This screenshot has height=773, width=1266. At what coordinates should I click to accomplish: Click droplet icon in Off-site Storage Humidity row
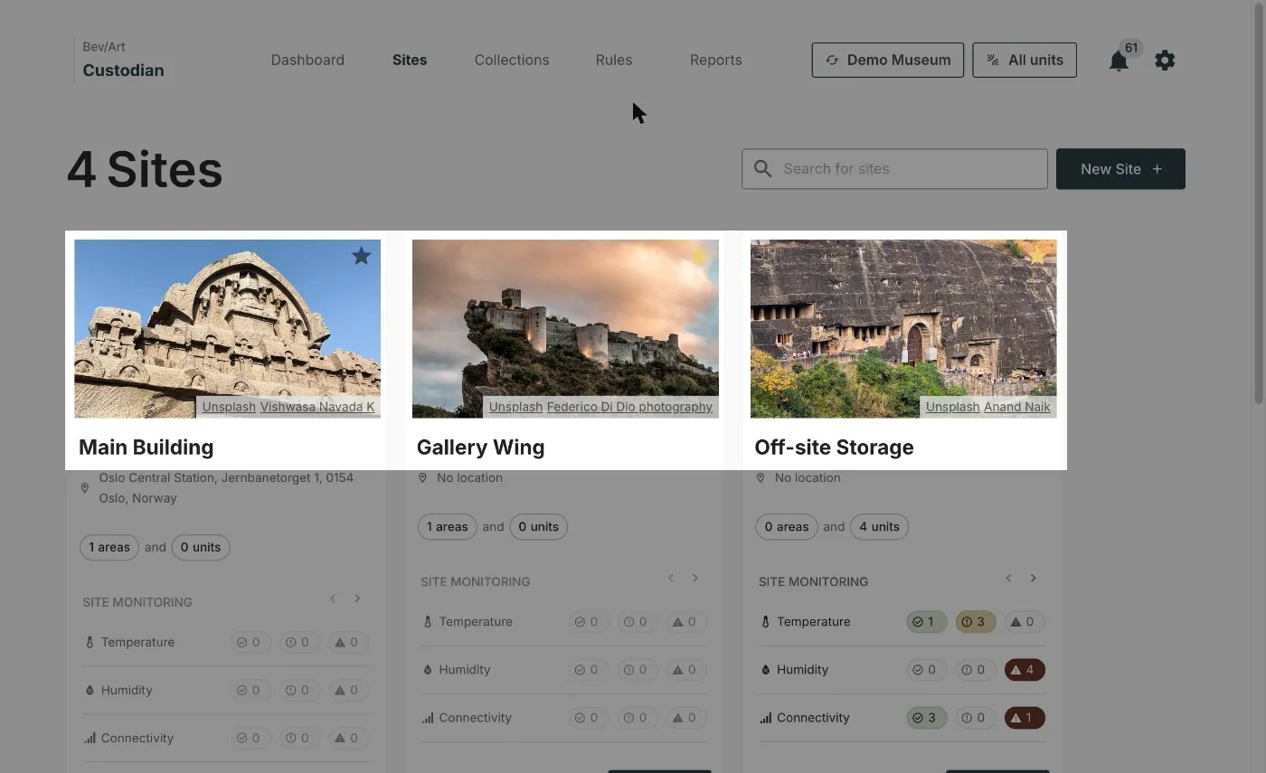pyautogui.click(x=766, y=670)
